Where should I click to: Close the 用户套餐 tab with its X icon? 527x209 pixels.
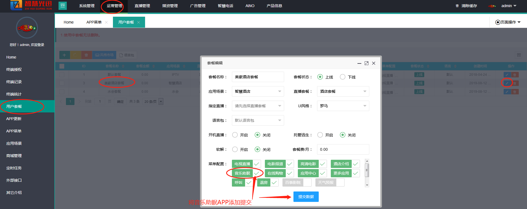point(138,22)
